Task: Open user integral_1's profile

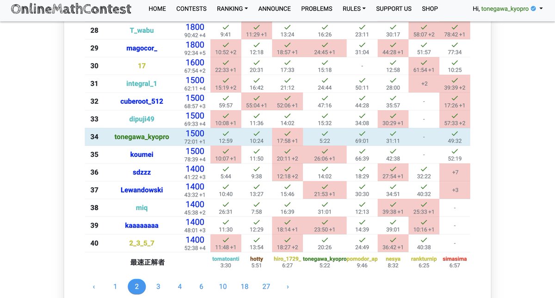Action: tap(142, 84)
